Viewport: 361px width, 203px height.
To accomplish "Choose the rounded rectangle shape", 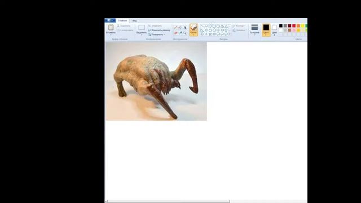I will click(x=218, y=26).
